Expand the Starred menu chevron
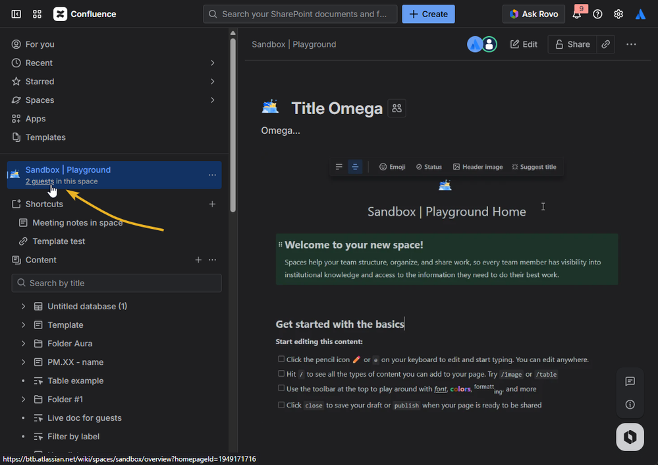 (212, 82)
